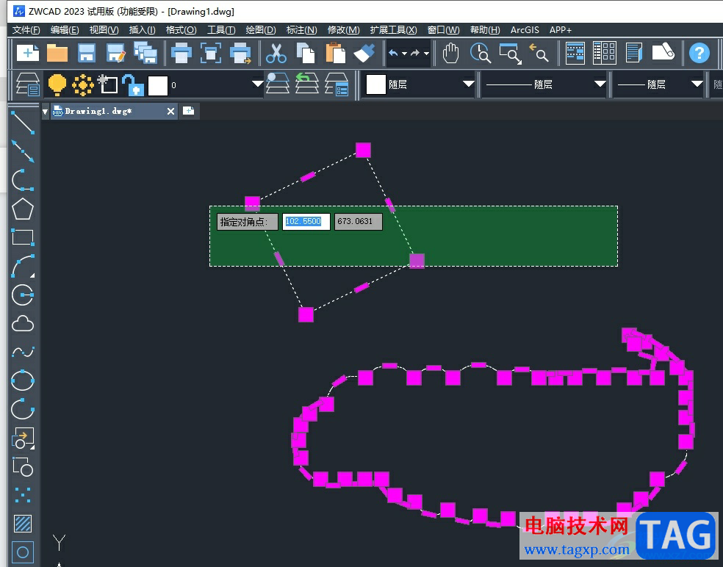This screenshot has height=567, width=723.
Task: Open the Properties palette icon
Action: [x=575, y=53]
